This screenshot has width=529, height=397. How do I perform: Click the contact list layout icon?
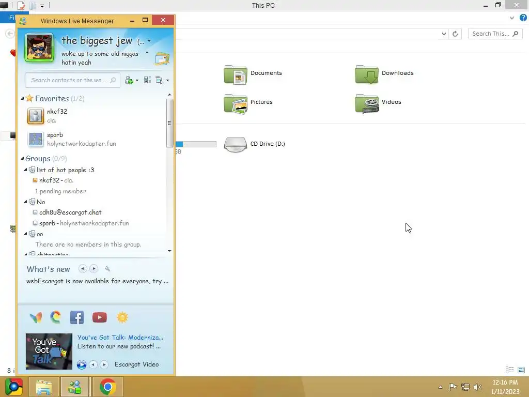(147, 80)
